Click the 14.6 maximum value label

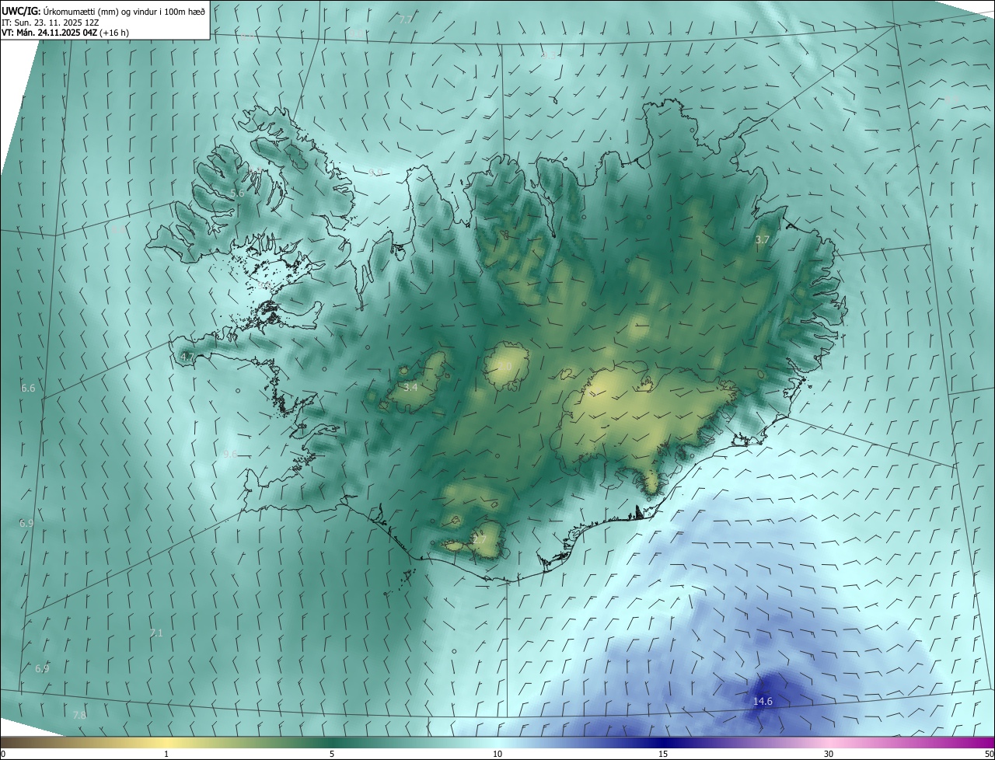763,702
